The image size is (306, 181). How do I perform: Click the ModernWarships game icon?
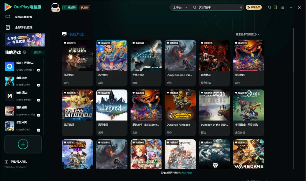[x=9, y=111]
